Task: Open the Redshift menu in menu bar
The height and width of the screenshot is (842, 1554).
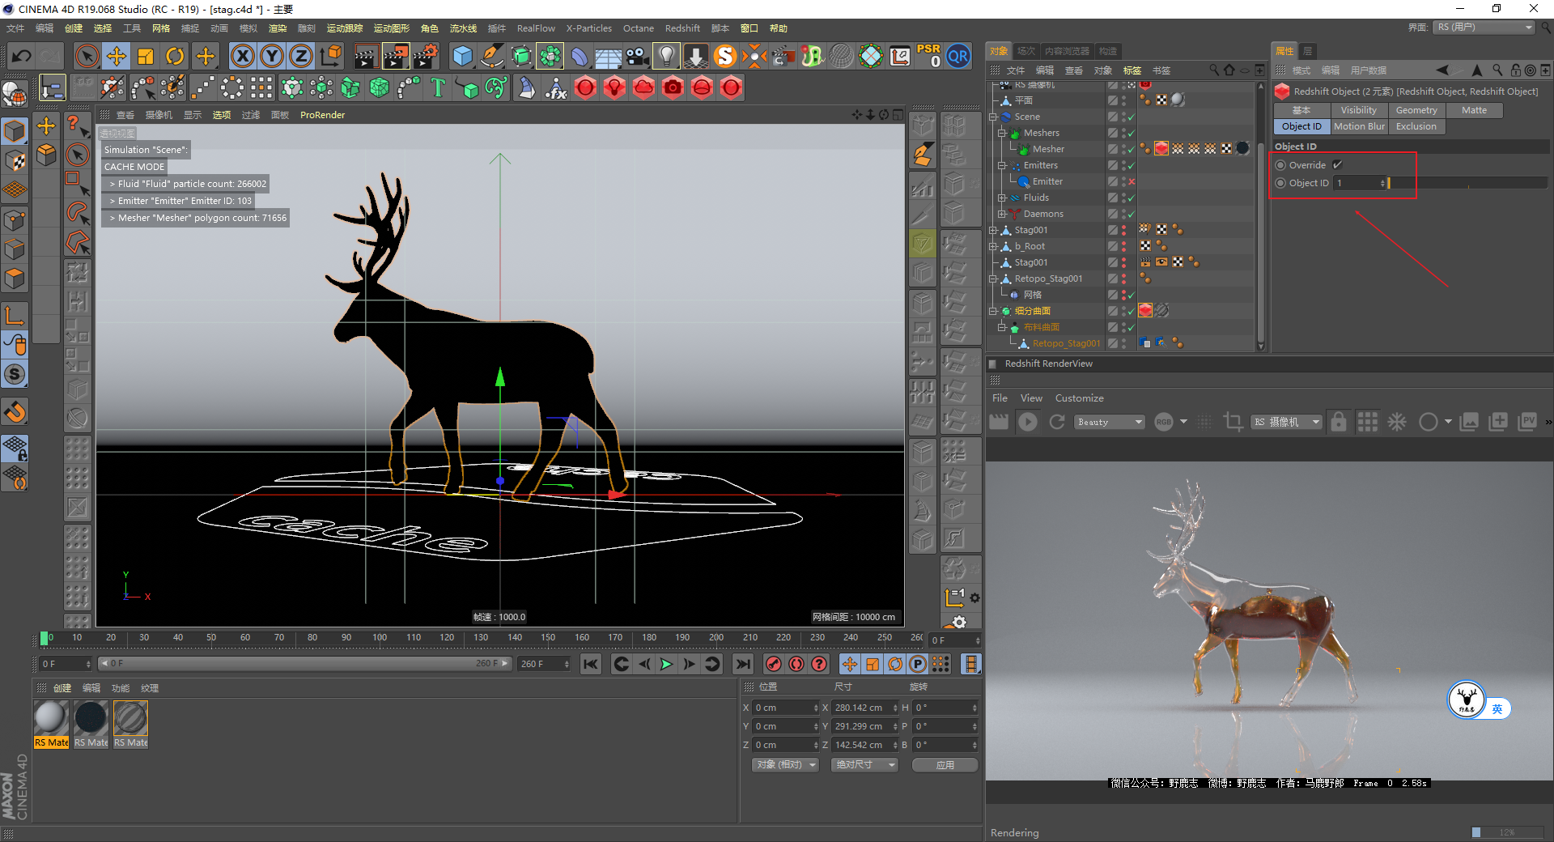Action: [681, 28]
